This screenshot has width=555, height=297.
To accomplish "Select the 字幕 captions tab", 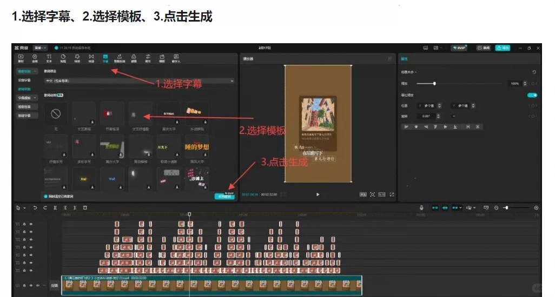I will [105, 58].
